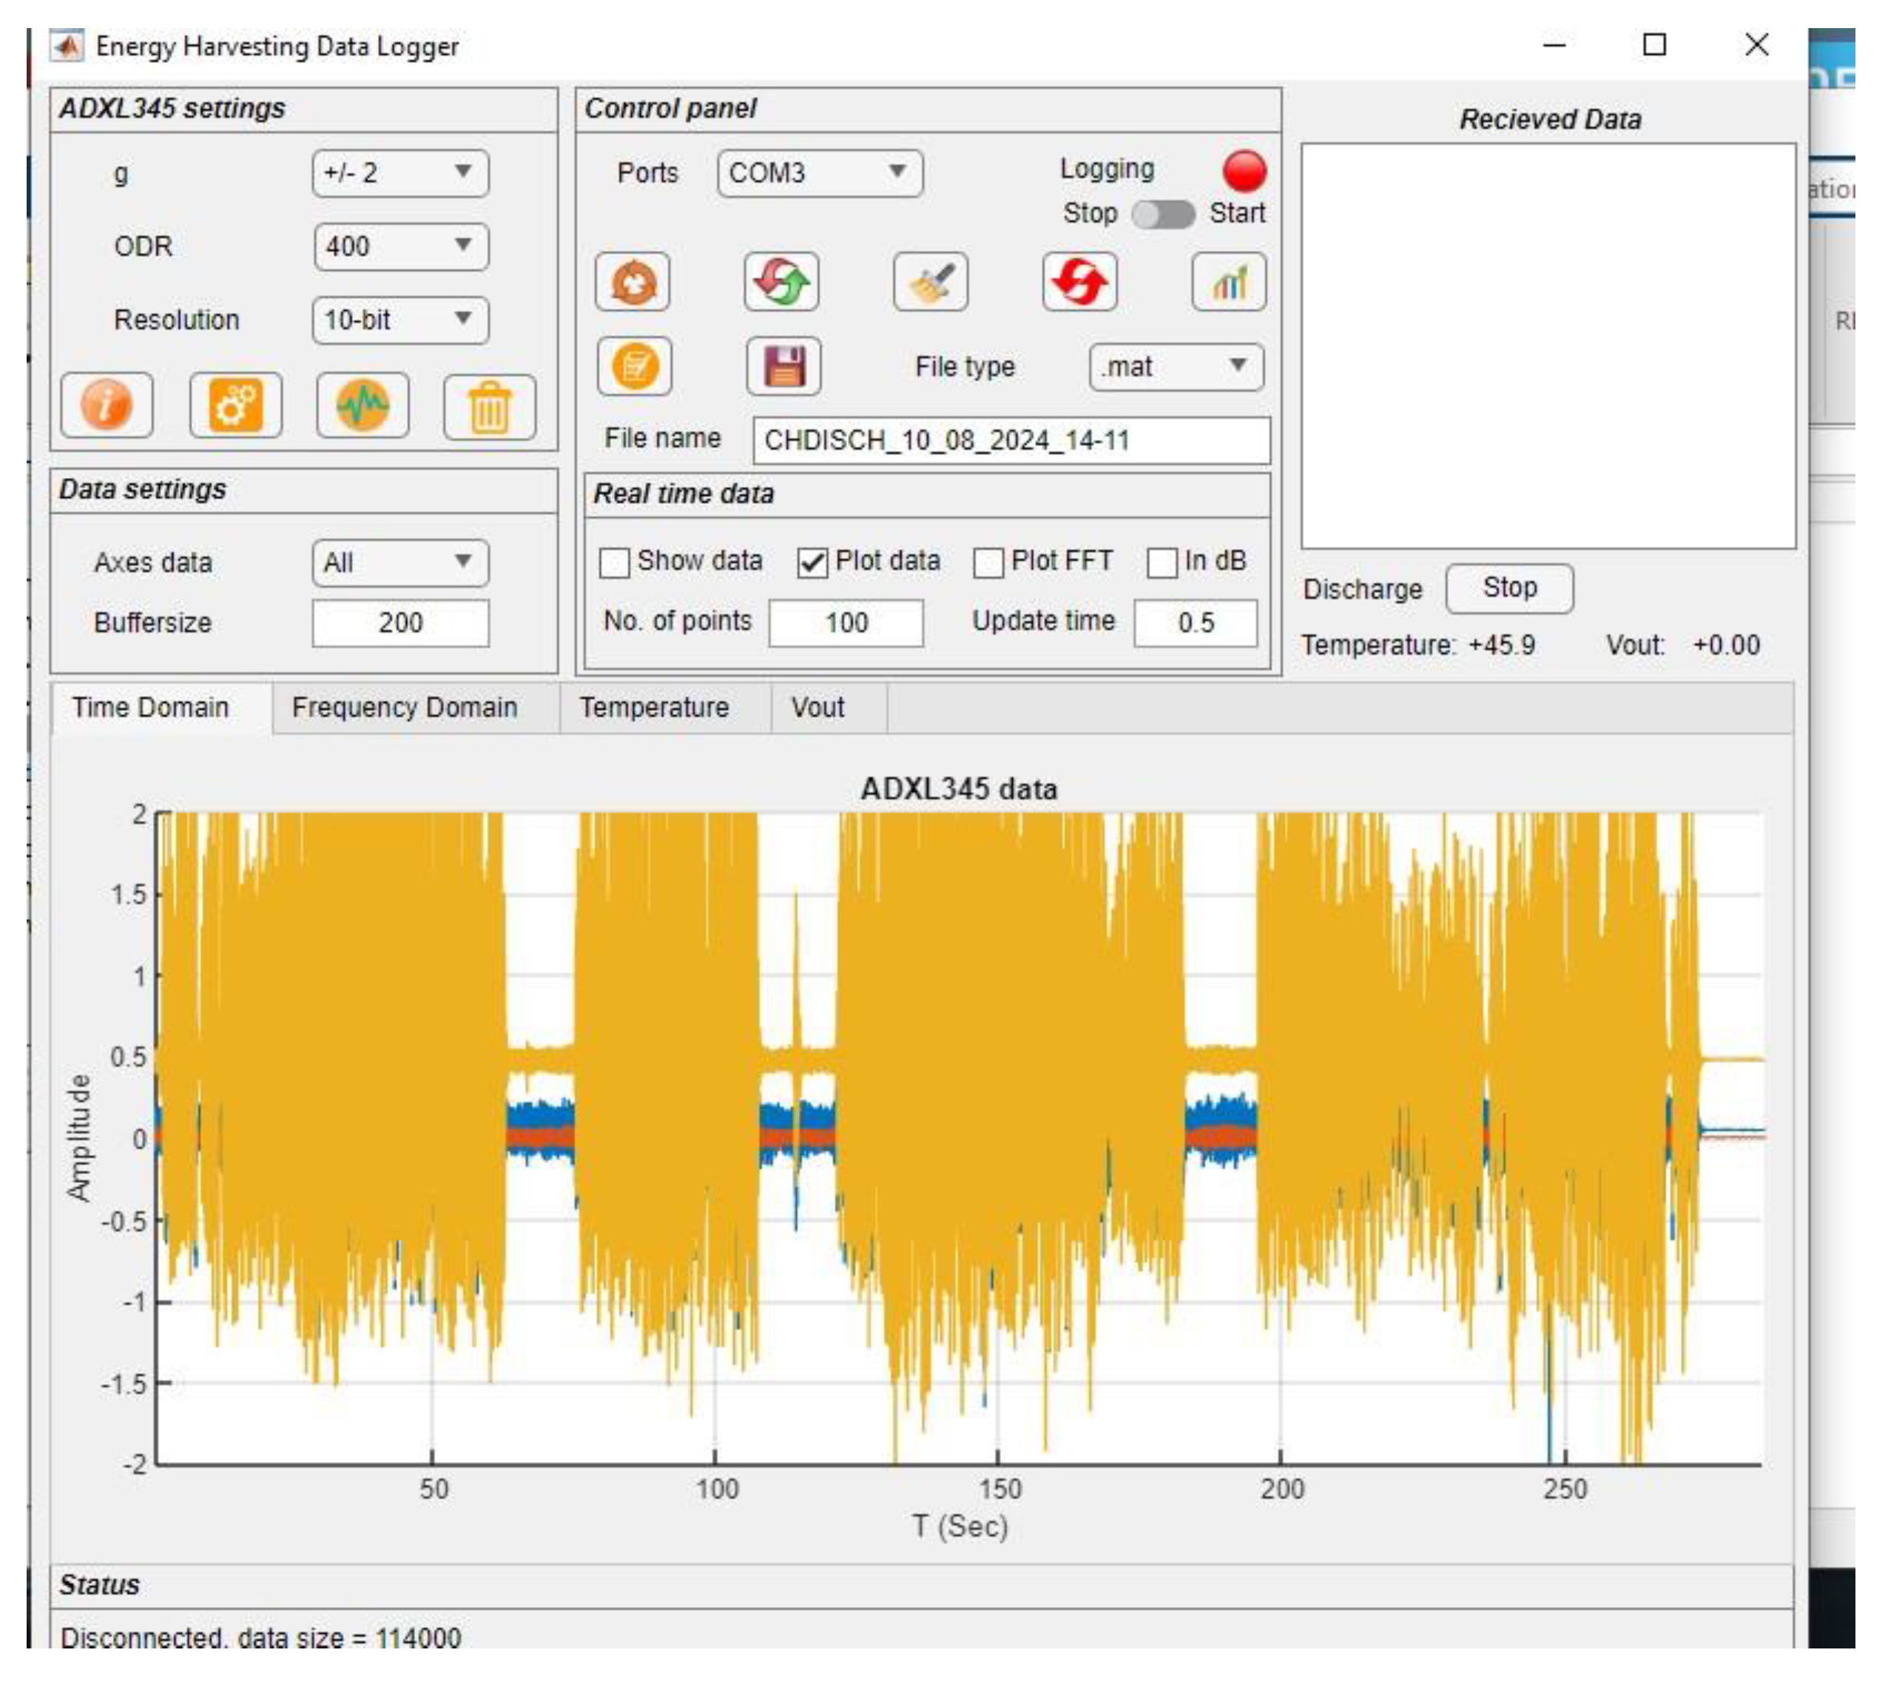This screenshot has width=1888, height=1681.
Task: Click the File name input field
Action: (x=1011, y=440)
